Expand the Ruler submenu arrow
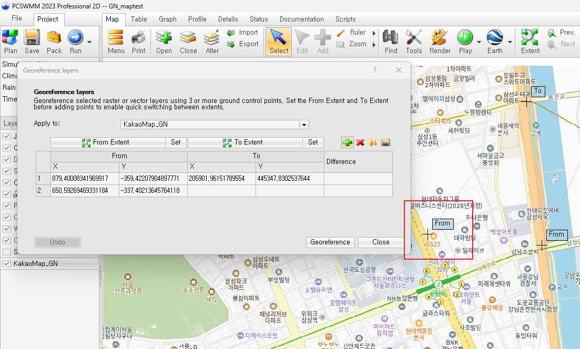The height and width of the screenshot is (349, 580). [374, 33]
